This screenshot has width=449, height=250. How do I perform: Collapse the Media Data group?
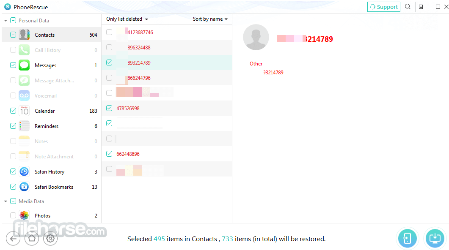click(x=6, y=201)
